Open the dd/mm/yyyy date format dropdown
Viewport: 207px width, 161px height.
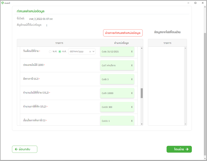click(x=94, y=51)
